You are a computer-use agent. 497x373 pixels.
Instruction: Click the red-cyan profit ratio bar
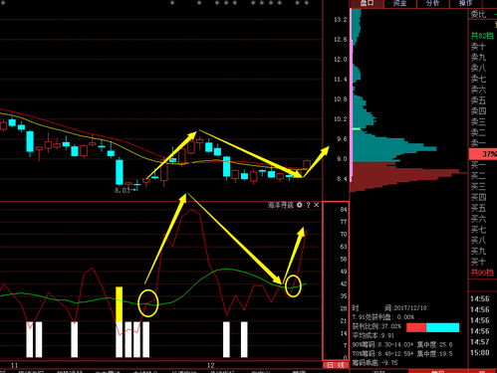pyautogui.click(x=432, y=327)
